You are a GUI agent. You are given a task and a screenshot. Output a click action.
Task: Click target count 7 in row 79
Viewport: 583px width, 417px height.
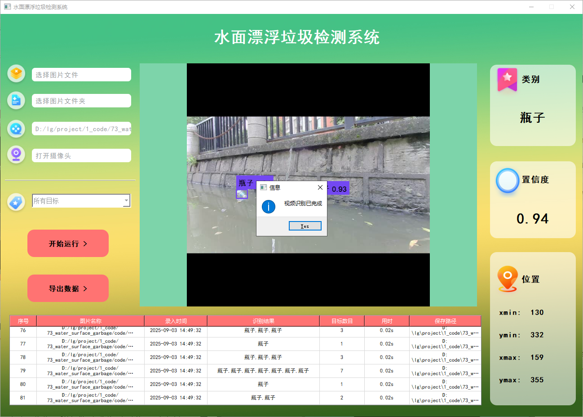click(x=342, y=371)
